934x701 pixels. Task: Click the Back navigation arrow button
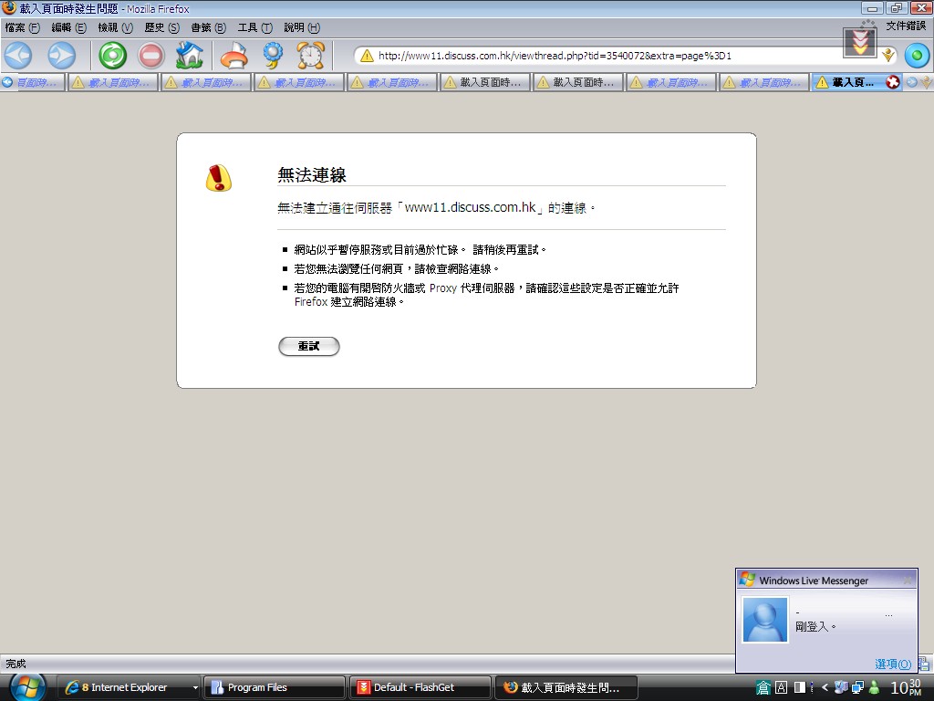click(x=18, y=56)
